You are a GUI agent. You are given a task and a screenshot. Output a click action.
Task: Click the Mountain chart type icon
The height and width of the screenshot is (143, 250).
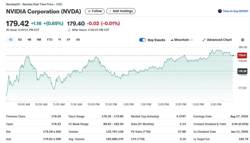tap(172, 40)
